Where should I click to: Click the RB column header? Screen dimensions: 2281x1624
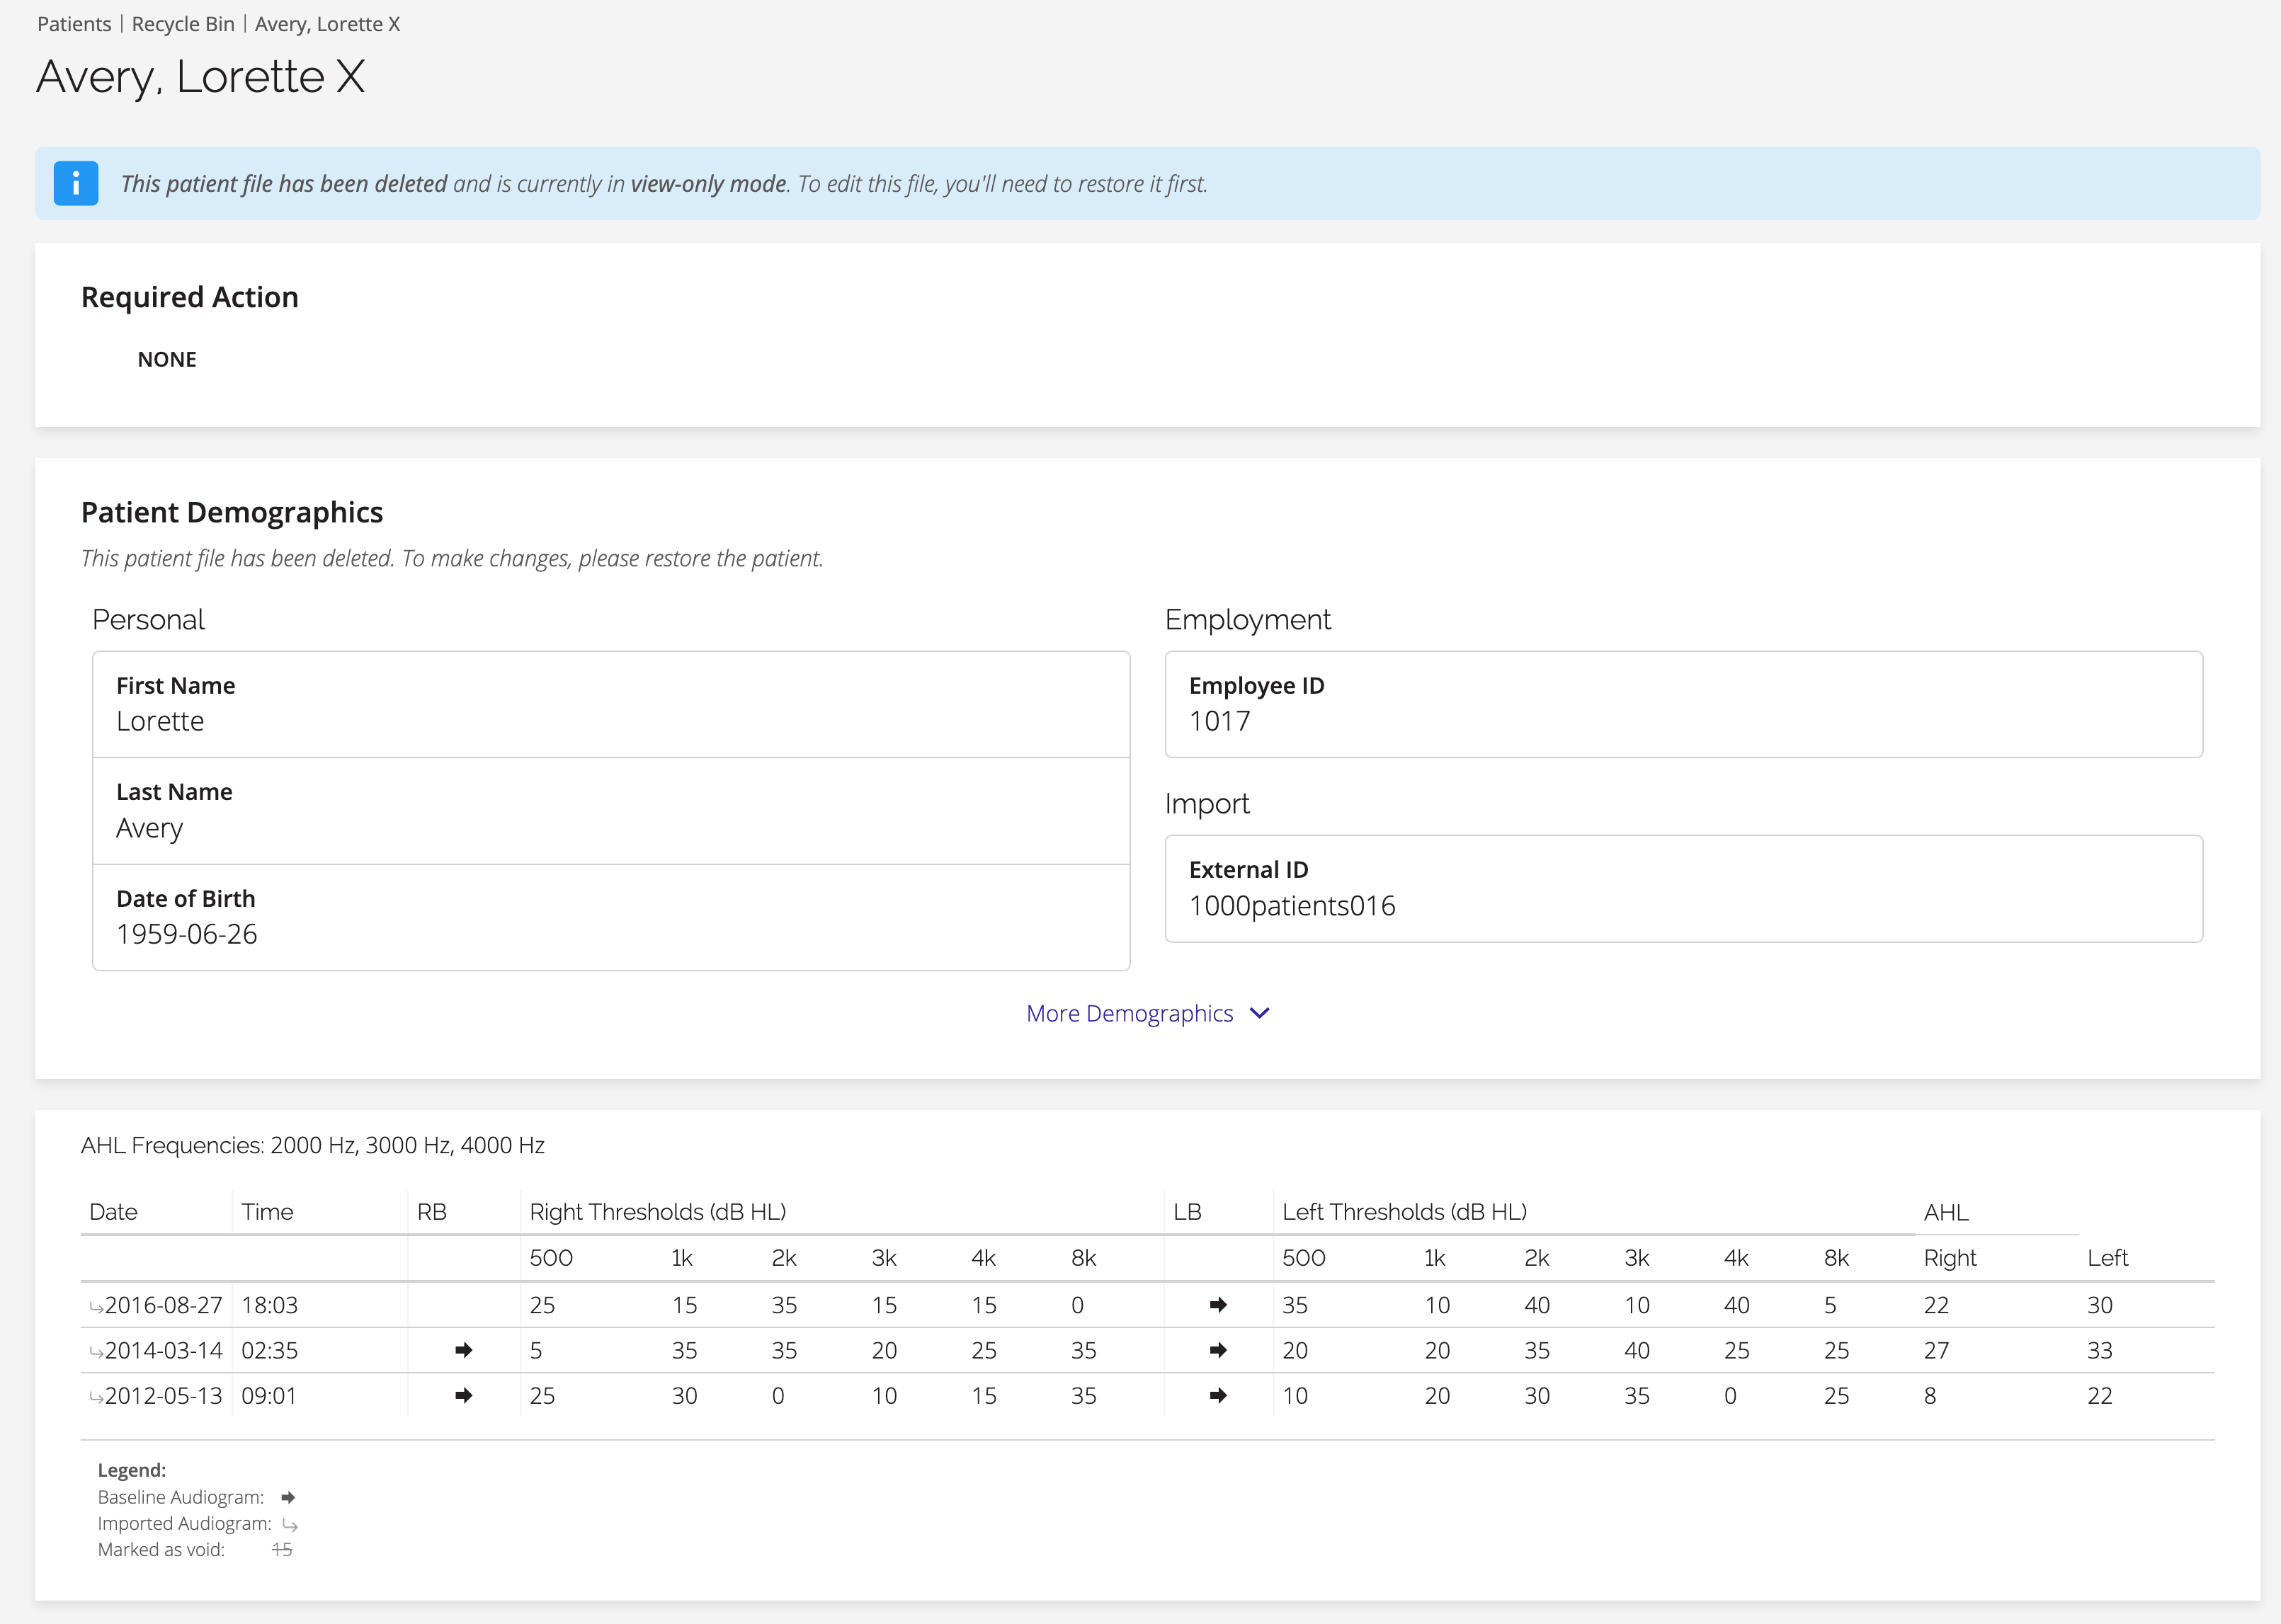[432, 1212]
